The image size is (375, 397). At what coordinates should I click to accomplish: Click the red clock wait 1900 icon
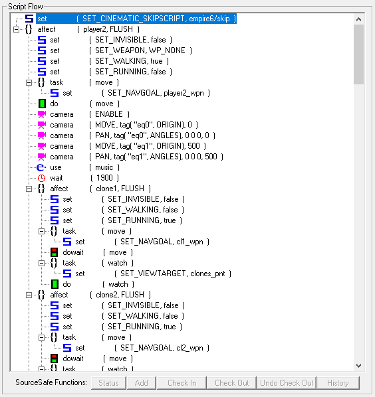(42, 178)
